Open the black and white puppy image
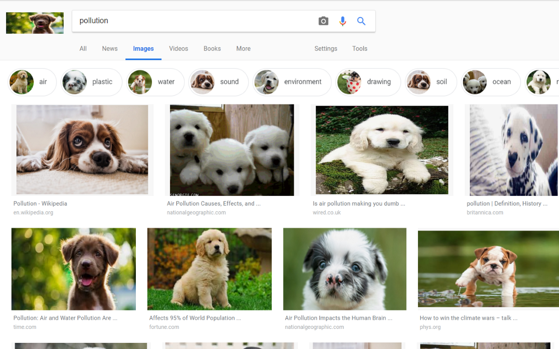This screenshot has height=349, width=559. (345, 269)
